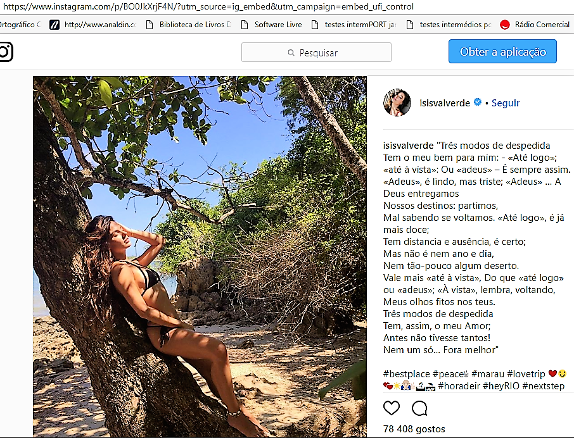Follow isisvalverde with the Seguir link

[x=506, y=103]
